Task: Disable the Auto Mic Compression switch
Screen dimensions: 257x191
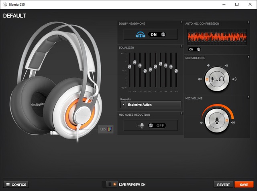Action: tap(194, 49)
